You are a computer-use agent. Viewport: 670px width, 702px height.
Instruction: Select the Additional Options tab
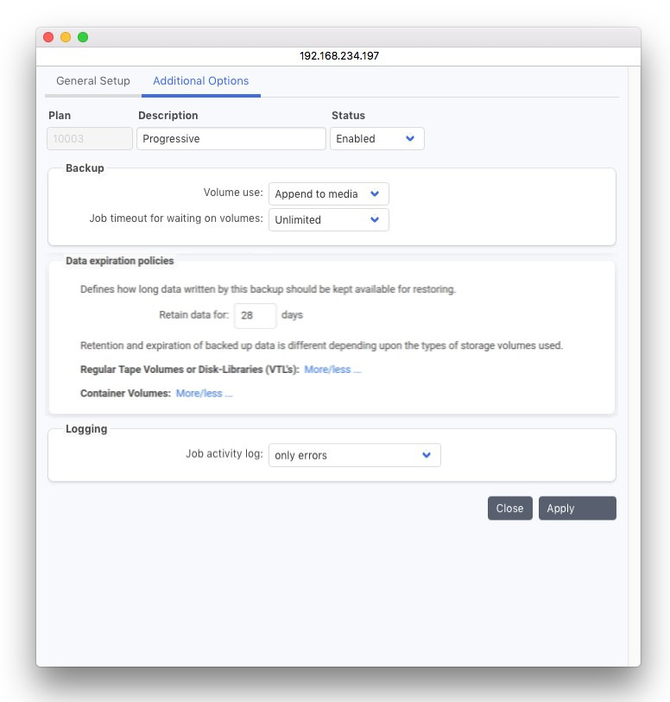click(x=200, y=81)
